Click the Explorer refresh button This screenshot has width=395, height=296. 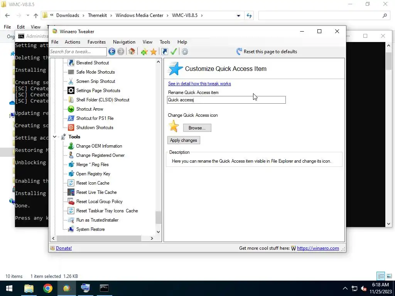249,15
